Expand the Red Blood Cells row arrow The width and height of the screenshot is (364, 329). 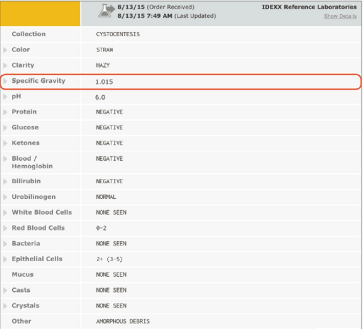[5, 228]
